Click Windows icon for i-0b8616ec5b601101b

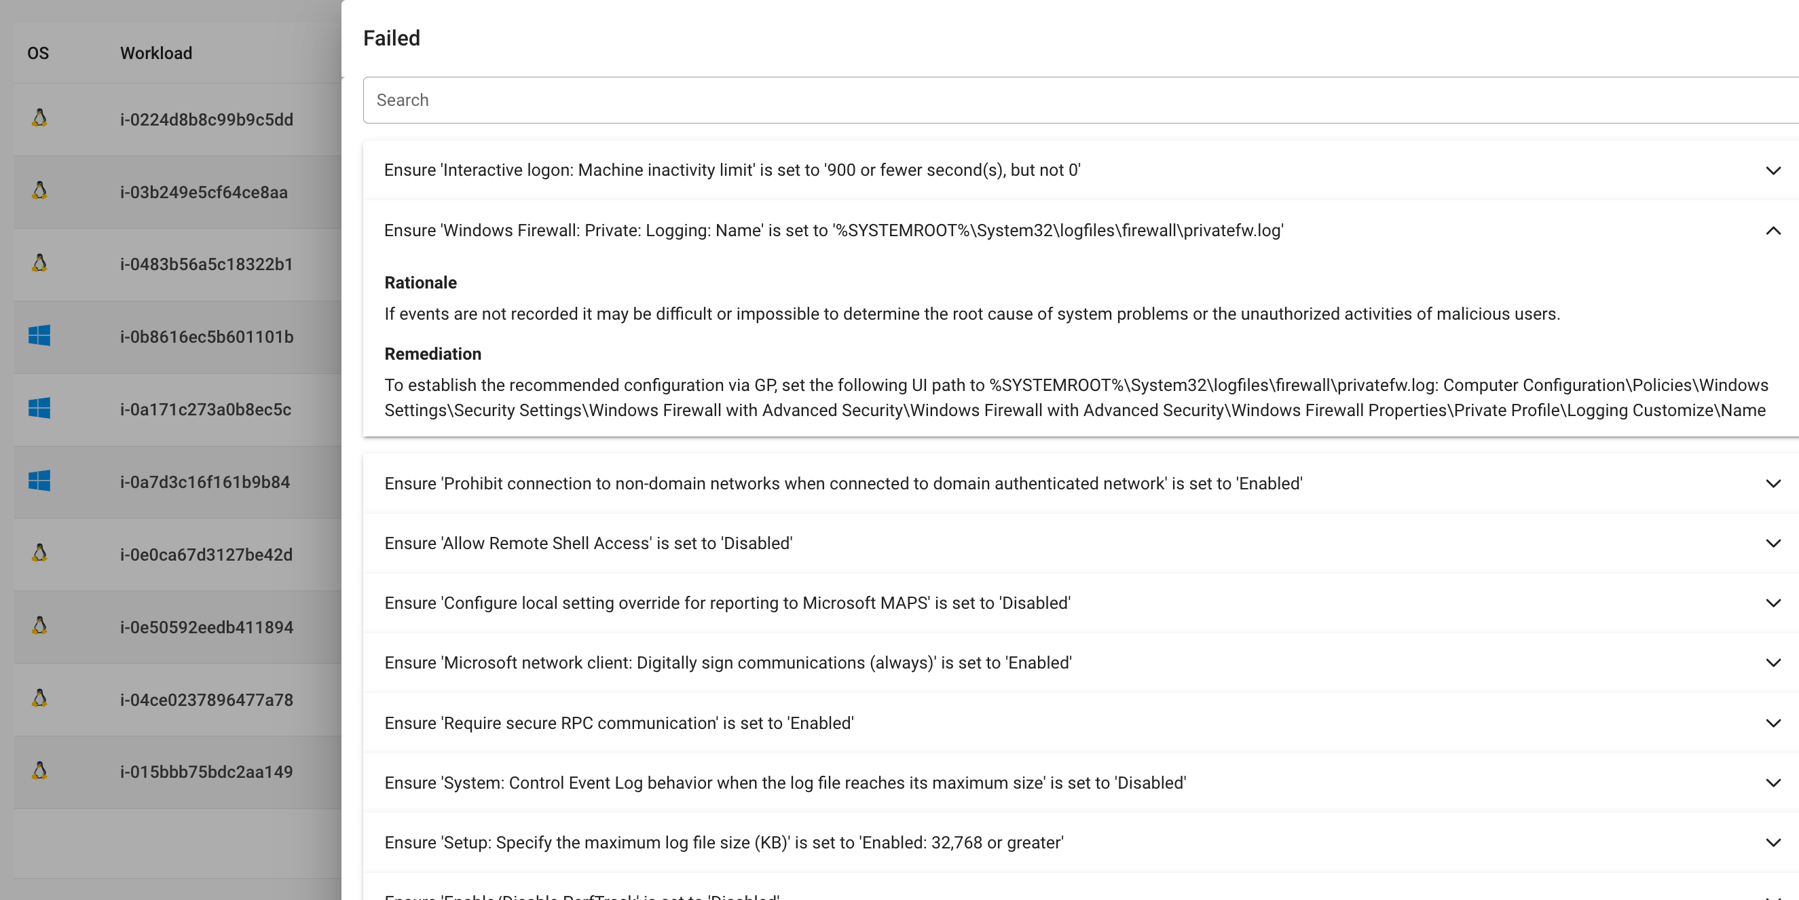[x=39, y=336]
